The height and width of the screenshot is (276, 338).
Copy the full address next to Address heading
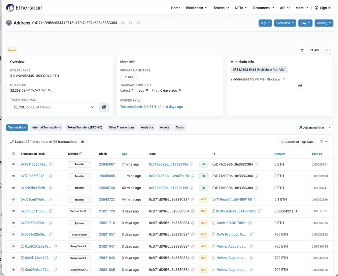tap(123, 23)
